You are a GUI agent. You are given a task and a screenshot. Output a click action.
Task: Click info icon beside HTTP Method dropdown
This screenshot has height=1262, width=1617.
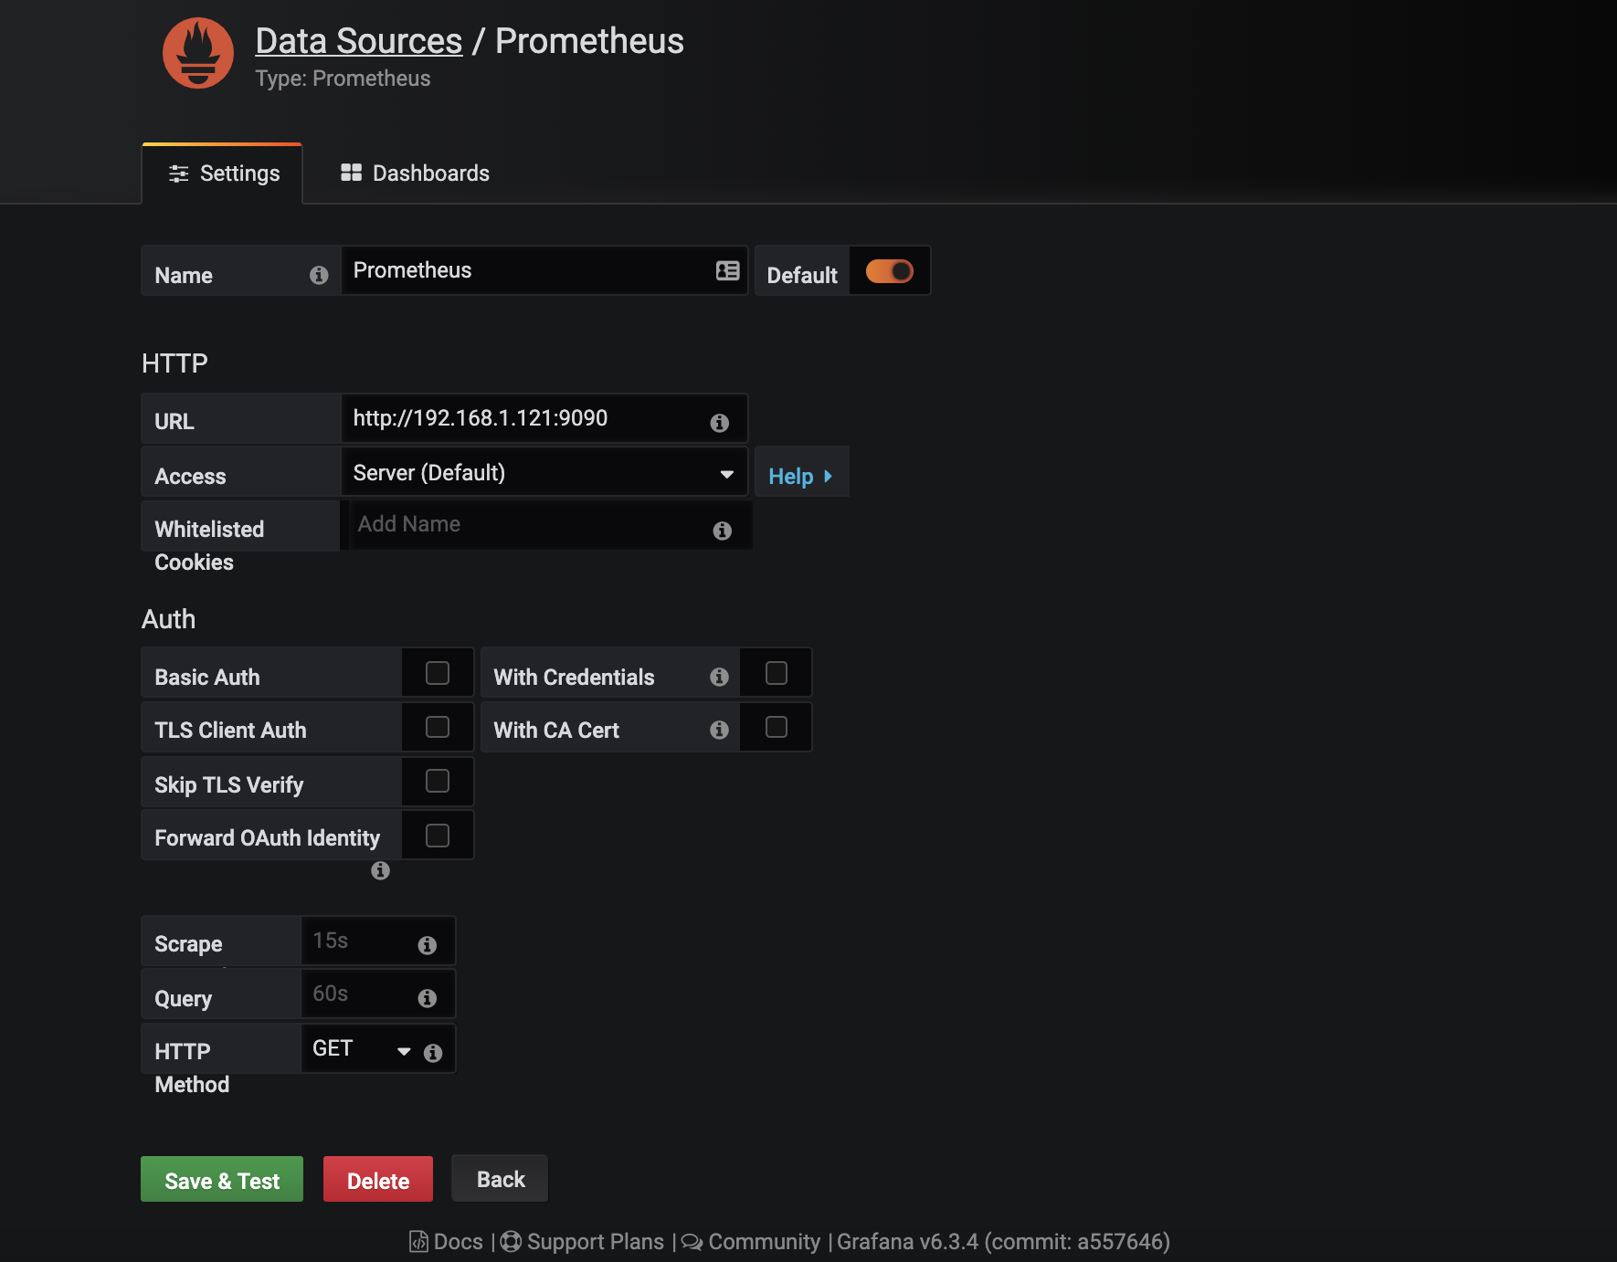coord(434,1053)
